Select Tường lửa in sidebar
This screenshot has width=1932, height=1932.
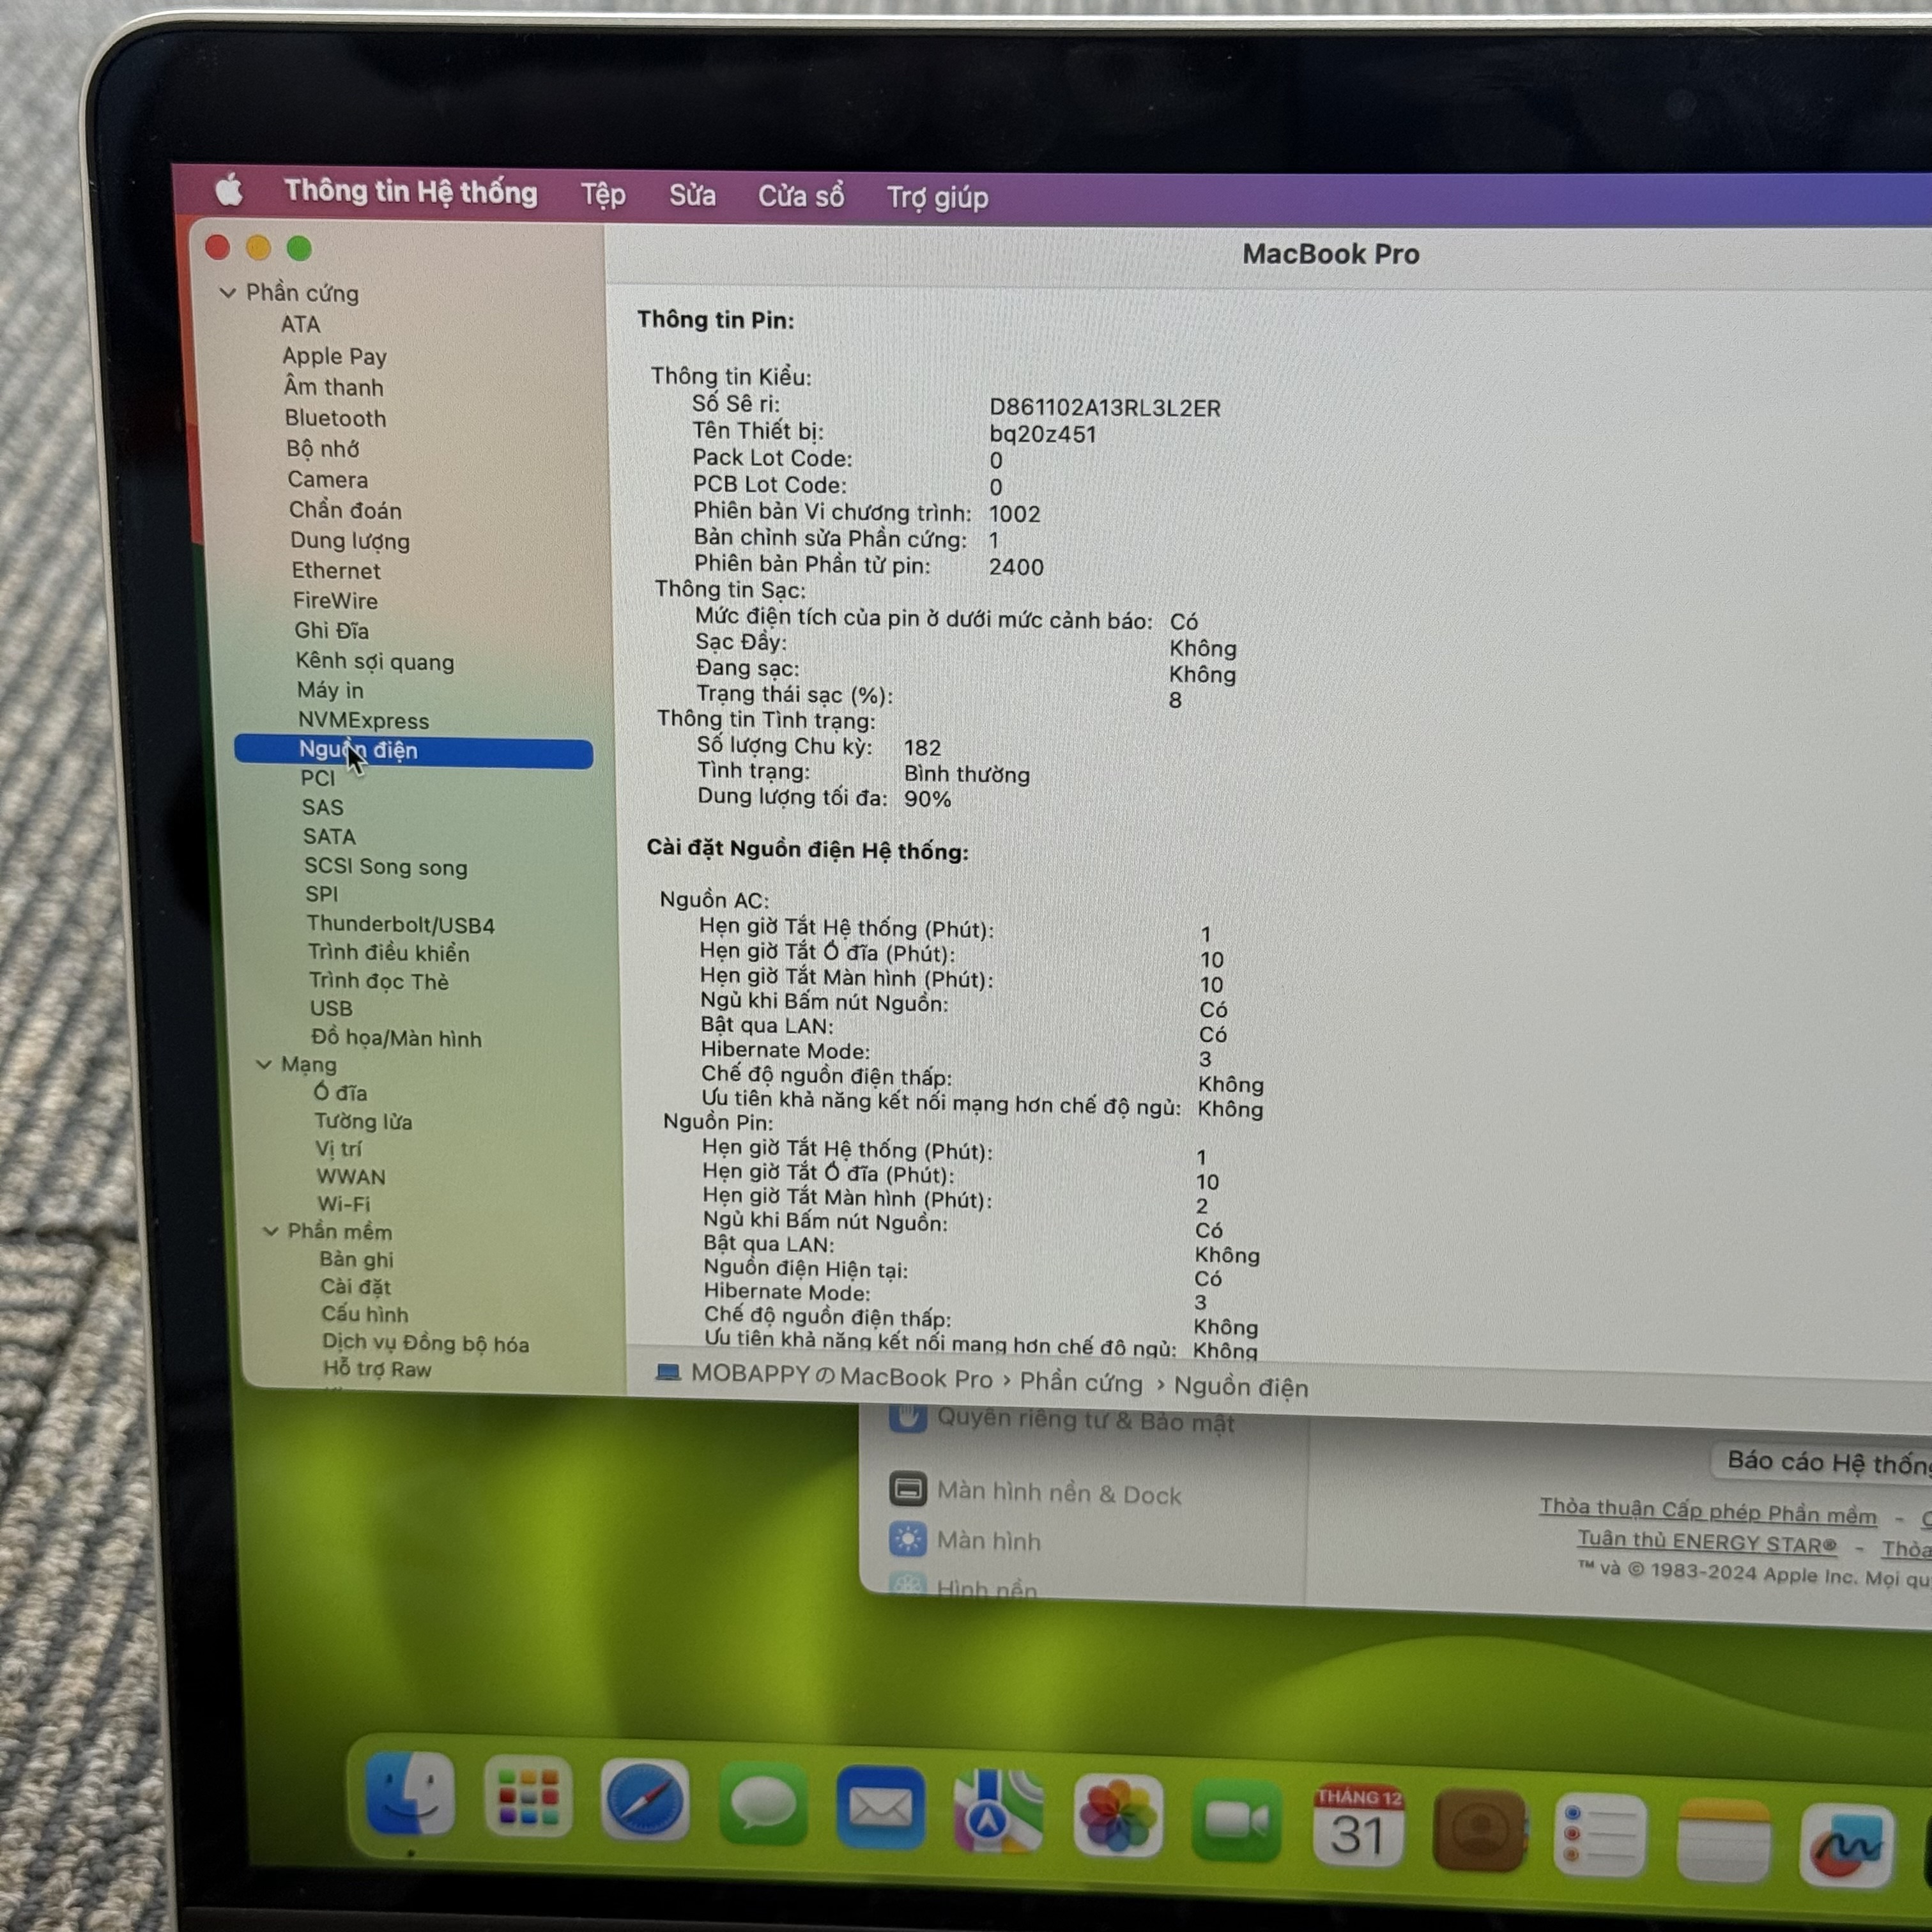point(363,1121)
